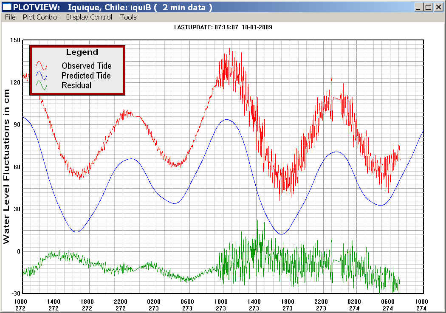This screenshot has width=446, height=313.
Task: Select the Observed Tide legend label
Action: [x=86, y=66]
